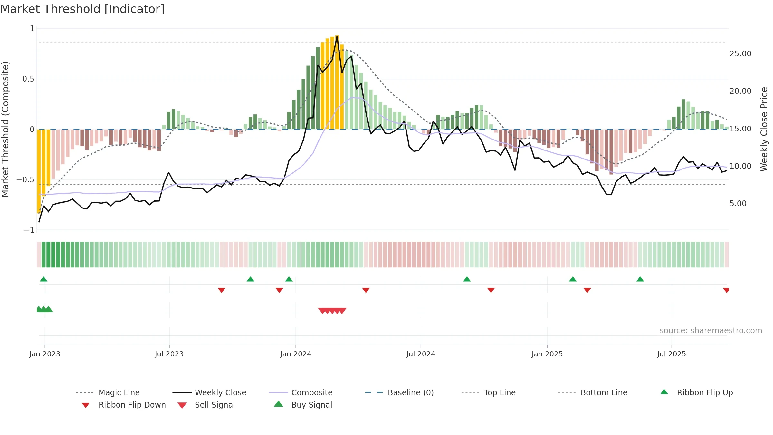The width and height of the screenshot is (773, 435).
Task: Click the last Ribbon Flip Down marker at chart end
Action: 726,290
